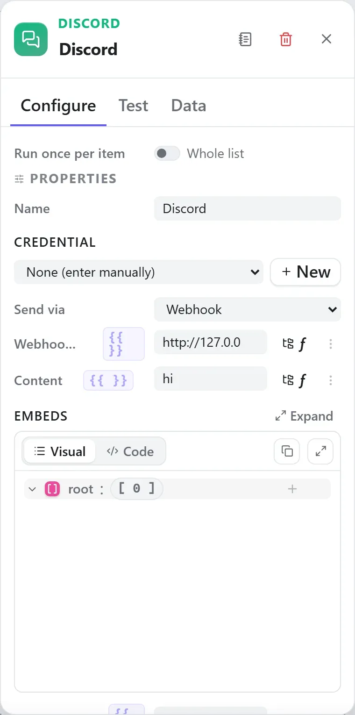The width and height of the screenshot is (355, 715).
Task: Open the Test tab
Action: 133,106
